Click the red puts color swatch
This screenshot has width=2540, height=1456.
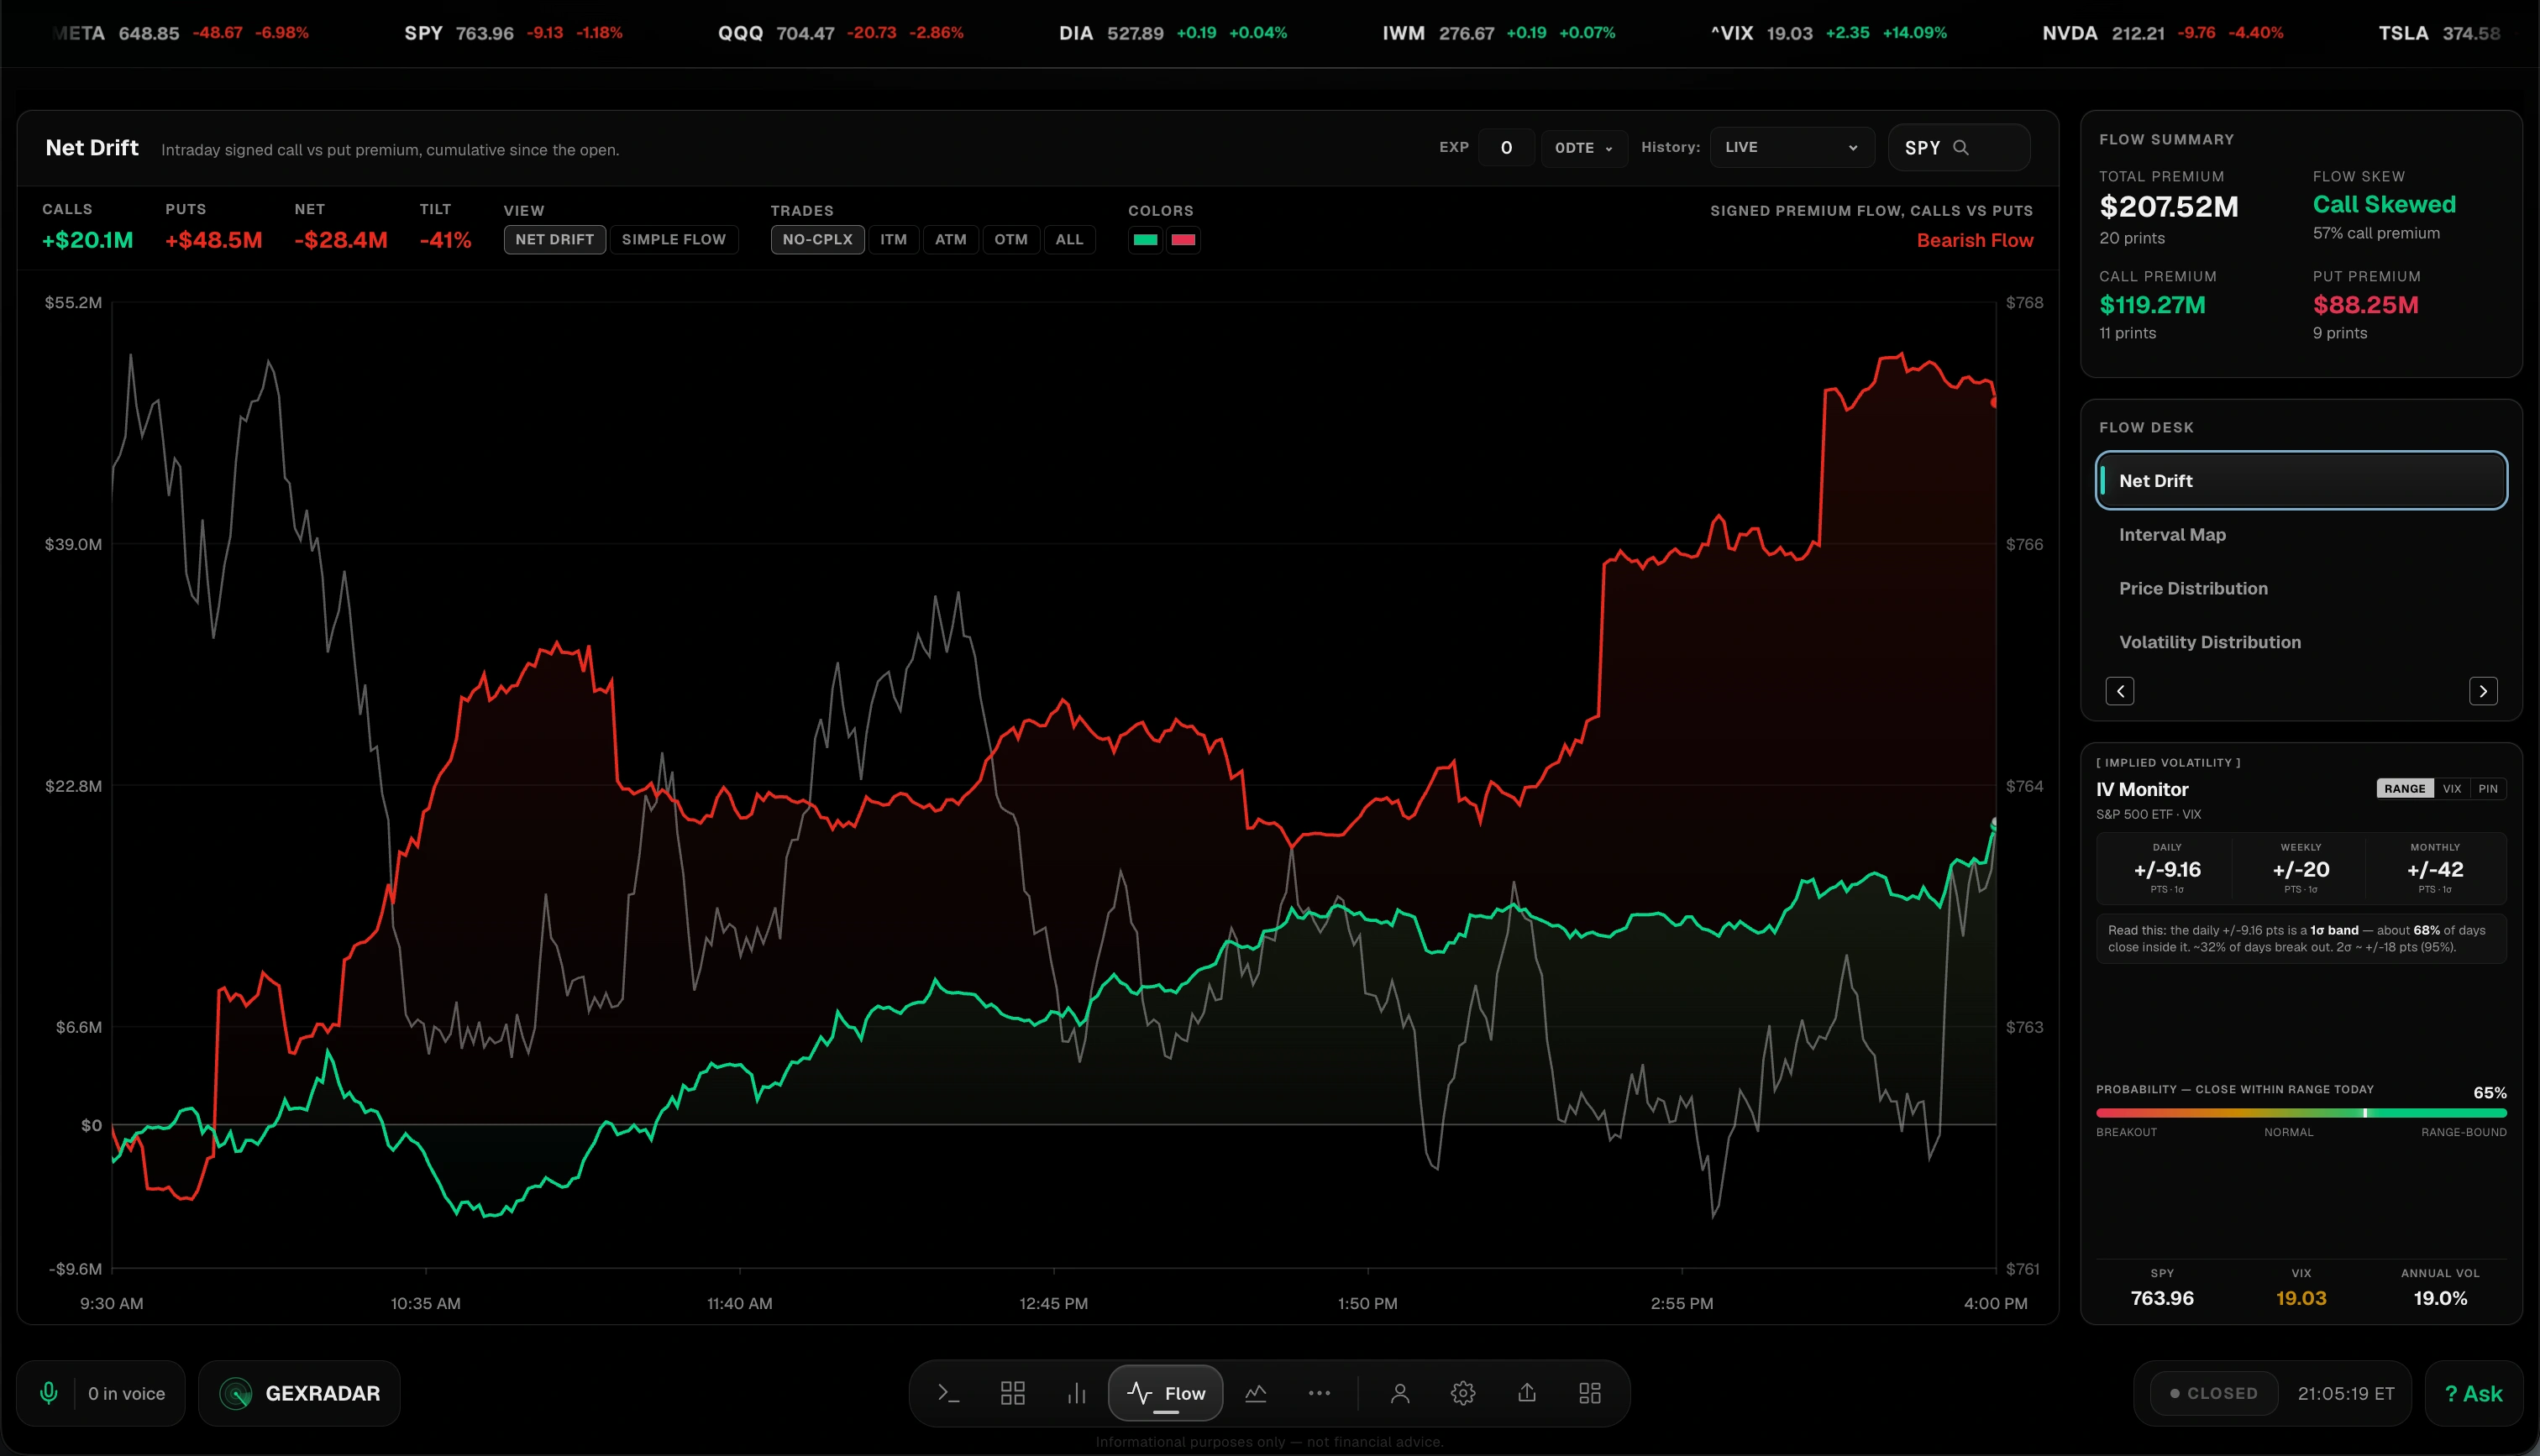point(1184,240)
